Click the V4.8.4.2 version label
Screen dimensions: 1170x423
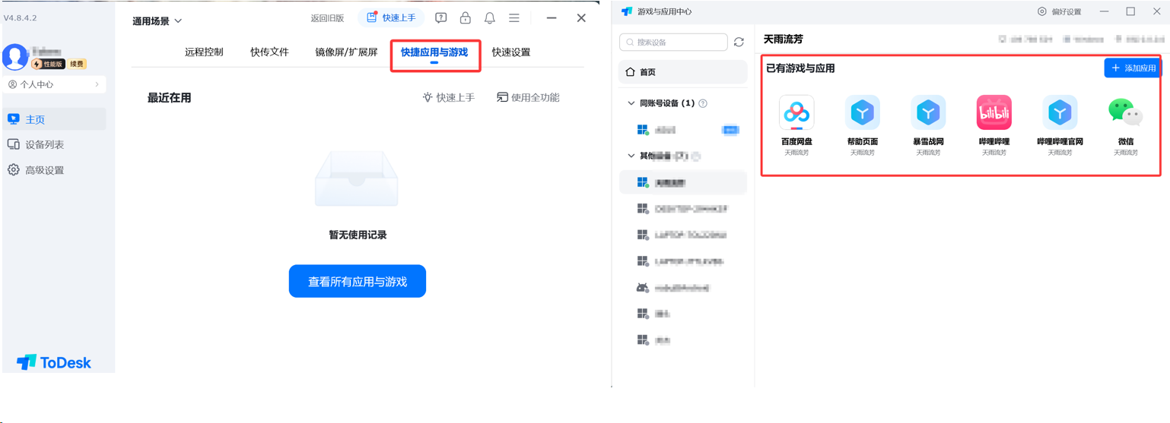20,17
